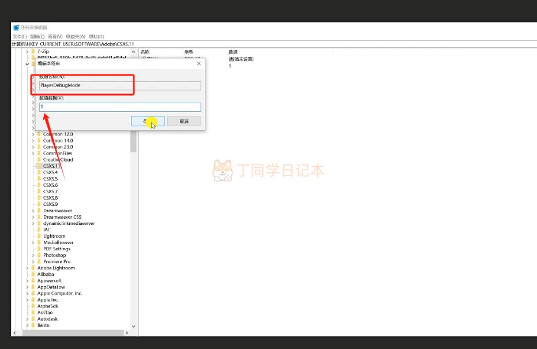Viewport: 537px width, 349px height.
Task: Click the folder icon beside Premiere Pro
Action: (x=39, y=261)
